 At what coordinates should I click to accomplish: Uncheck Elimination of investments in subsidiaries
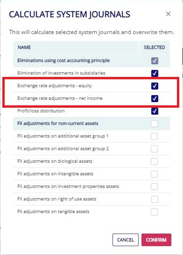(x=155, y=73)
